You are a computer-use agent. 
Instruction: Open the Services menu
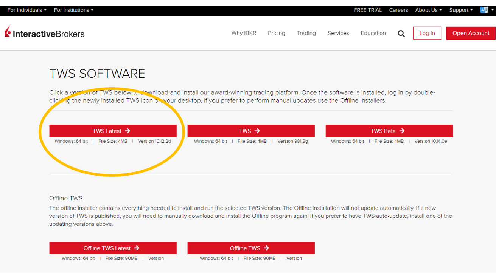[338, 33]
